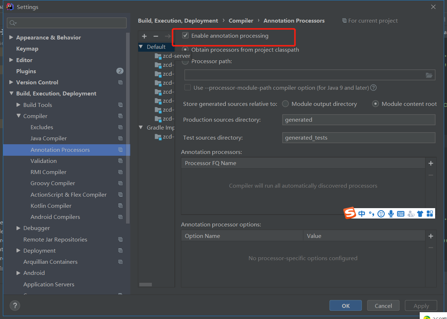Screen dimensions: 447x319
Task: Open Sogou virtual keyboard icon
Action: [x=401, y=214]
